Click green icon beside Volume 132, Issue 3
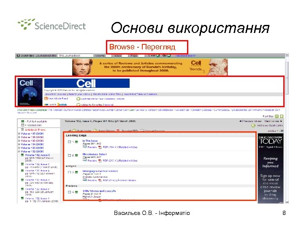 [x=22, y=180]
